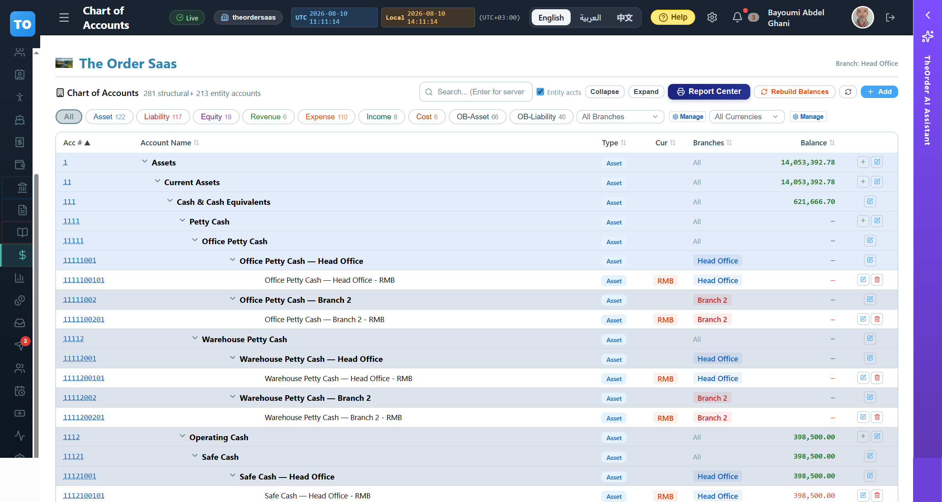Open the book icon in sidebar
This screenshot has width=942, height=502.
pyautogui.click(x=22, y=233)
